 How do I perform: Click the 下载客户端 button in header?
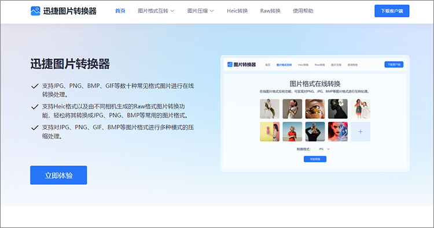pos(392,11)
